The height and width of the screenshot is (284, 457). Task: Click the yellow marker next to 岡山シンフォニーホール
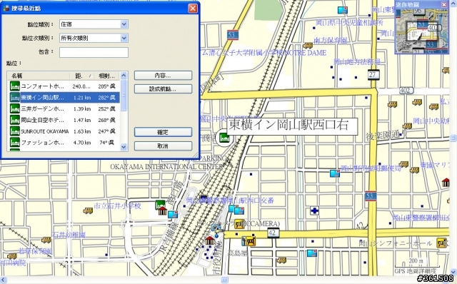pyautogui.click(x=441, y=243)
